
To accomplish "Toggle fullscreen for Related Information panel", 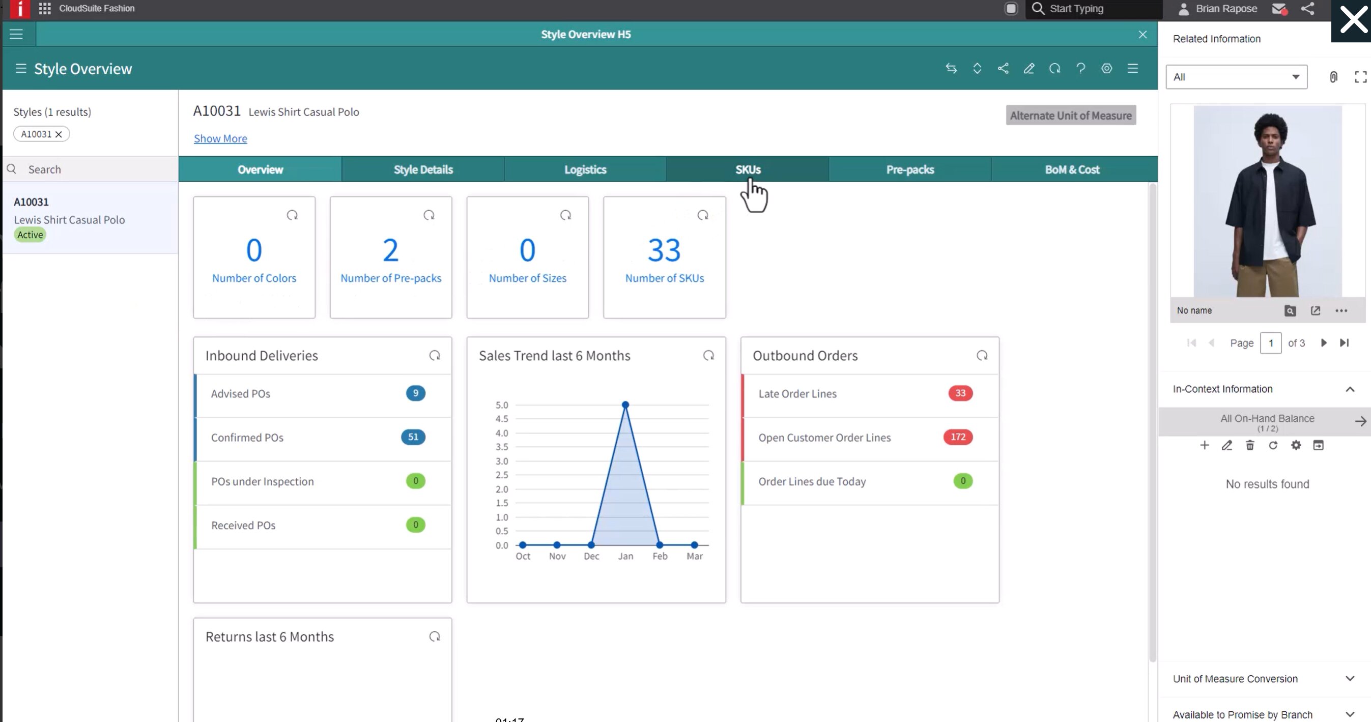I will [x=1360, y=77].
